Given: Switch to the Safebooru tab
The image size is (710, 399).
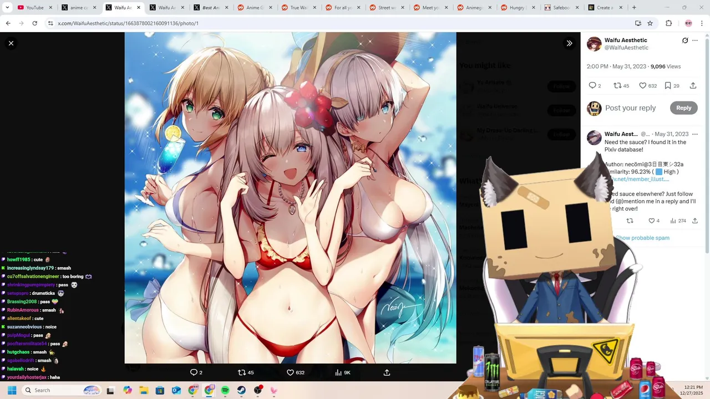Looking at the screenshot, I should click(x=561, y=8).
